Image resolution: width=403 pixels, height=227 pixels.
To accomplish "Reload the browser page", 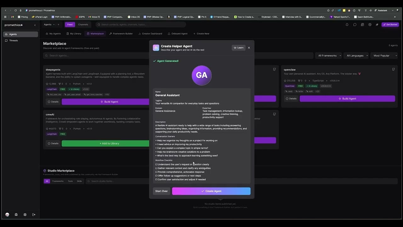I will pos(15,10).
